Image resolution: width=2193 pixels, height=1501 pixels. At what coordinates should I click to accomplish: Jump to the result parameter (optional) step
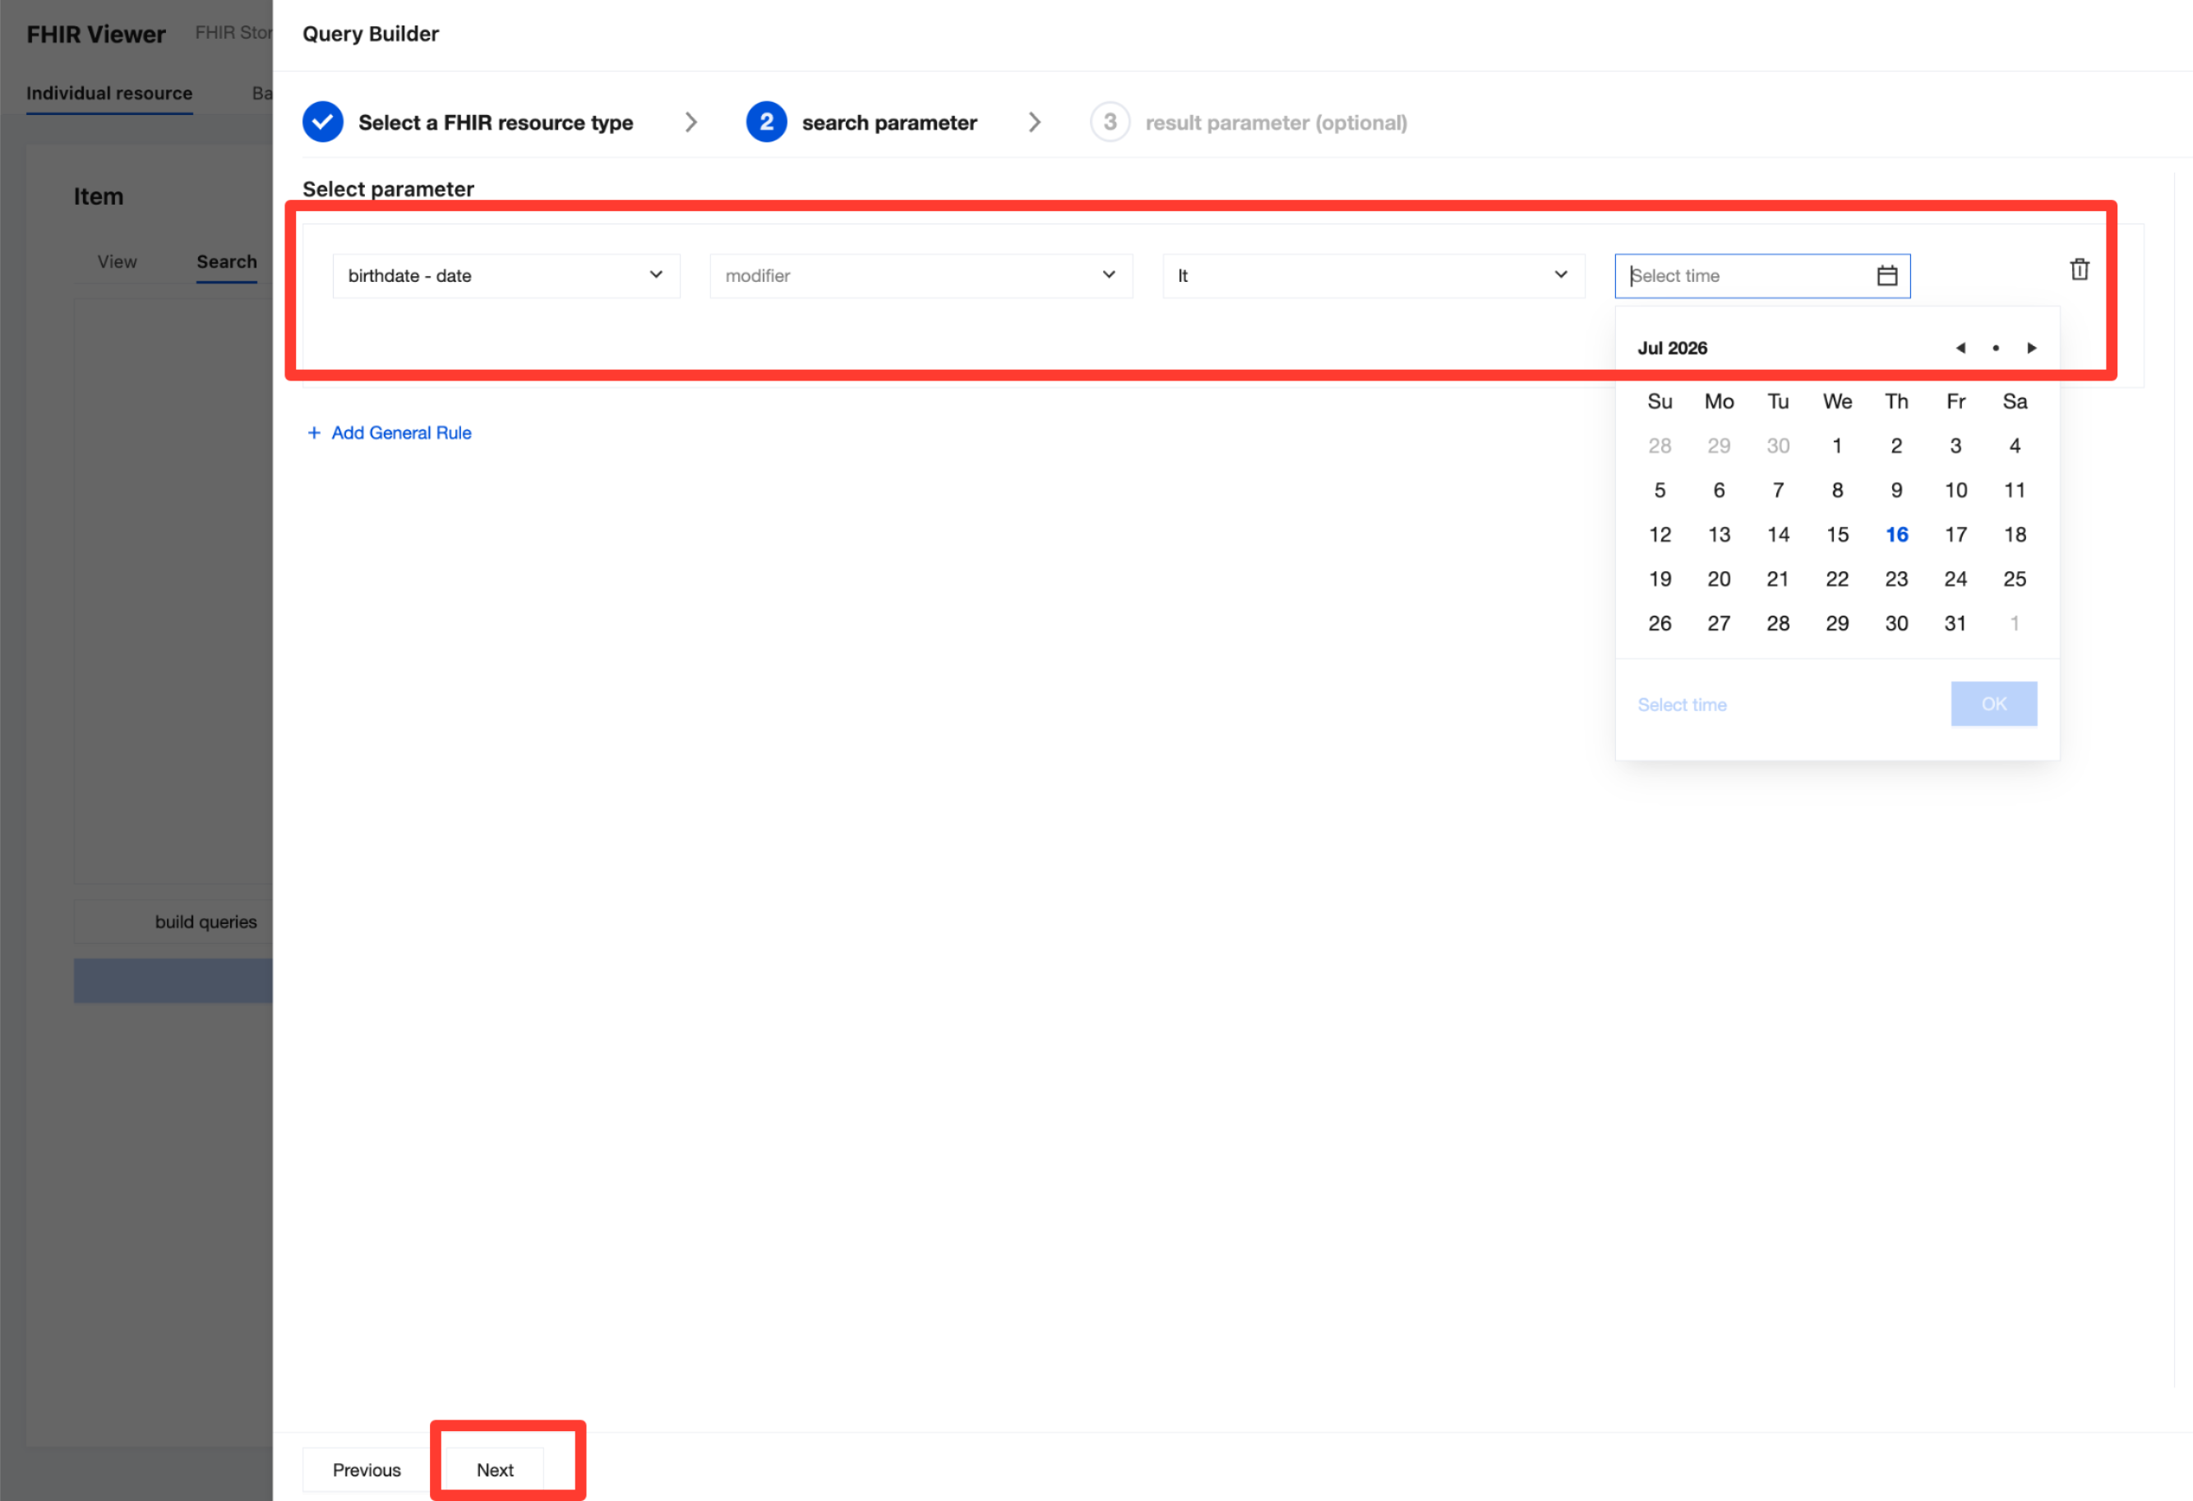(1249, 122)
